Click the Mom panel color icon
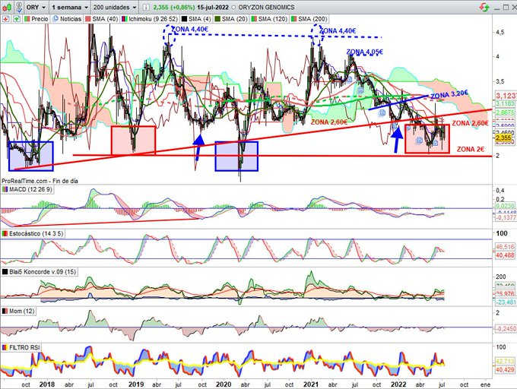The image size is (517, 389). pos(5,311)
